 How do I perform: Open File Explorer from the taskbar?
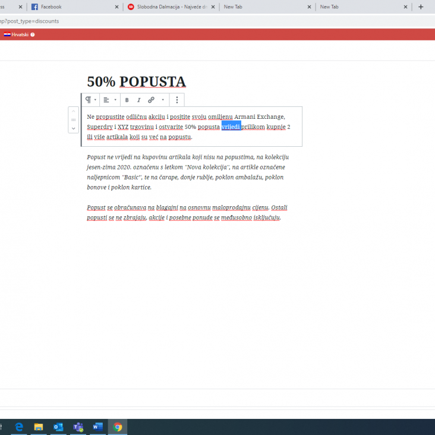point(39,427)
